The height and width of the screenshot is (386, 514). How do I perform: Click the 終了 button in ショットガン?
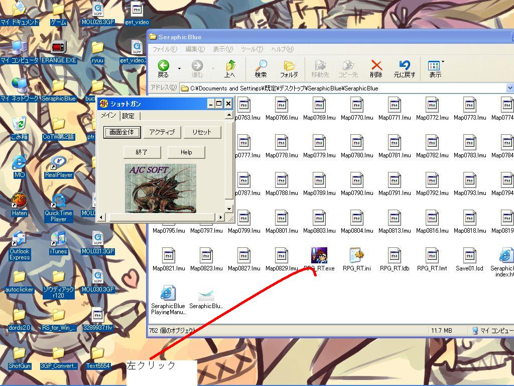[x=142, y=152]
